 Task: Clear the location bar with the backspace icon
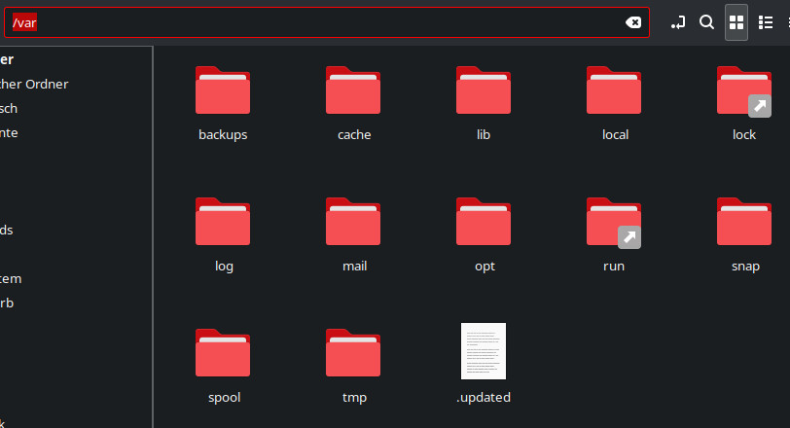click(633, 22)
